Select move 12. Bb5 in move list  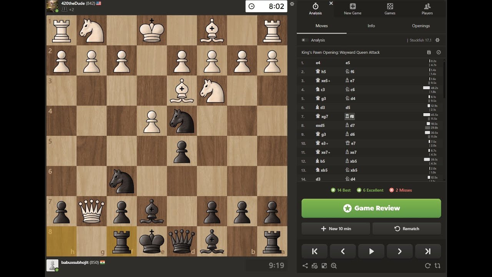tap(321, 161)
